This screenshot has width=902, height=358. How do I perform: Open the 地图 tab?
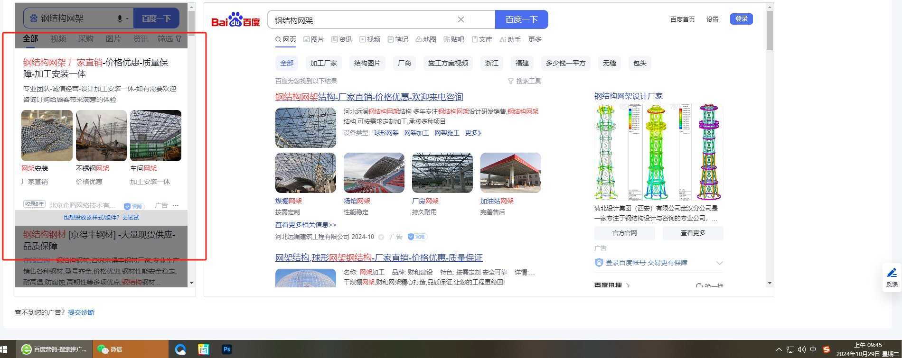click(x=426, y=39)
